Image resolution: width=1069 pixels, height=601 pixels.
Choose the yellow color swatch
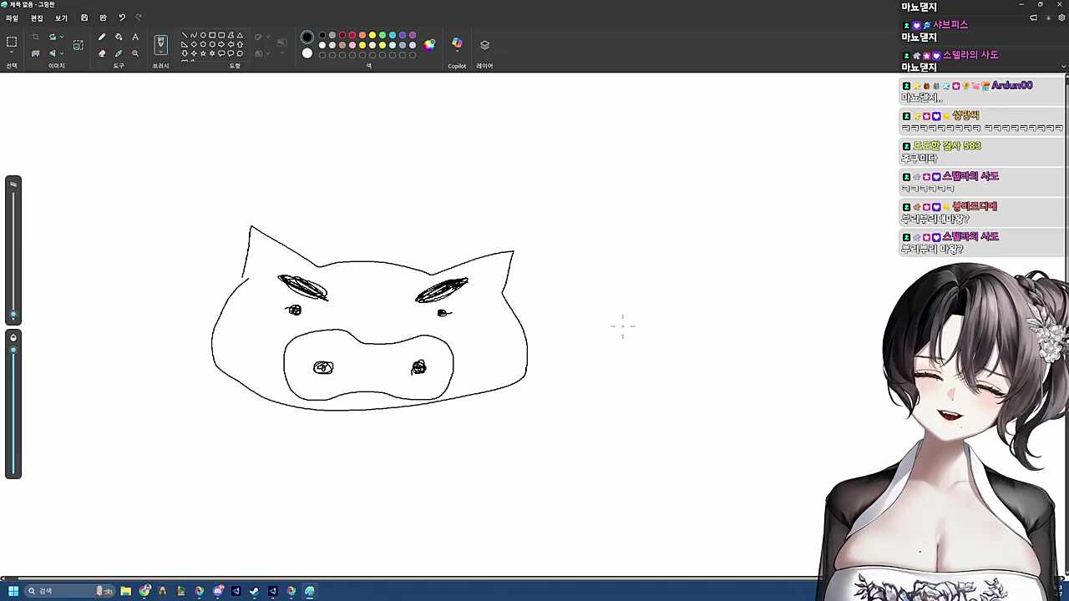[372, 36]
